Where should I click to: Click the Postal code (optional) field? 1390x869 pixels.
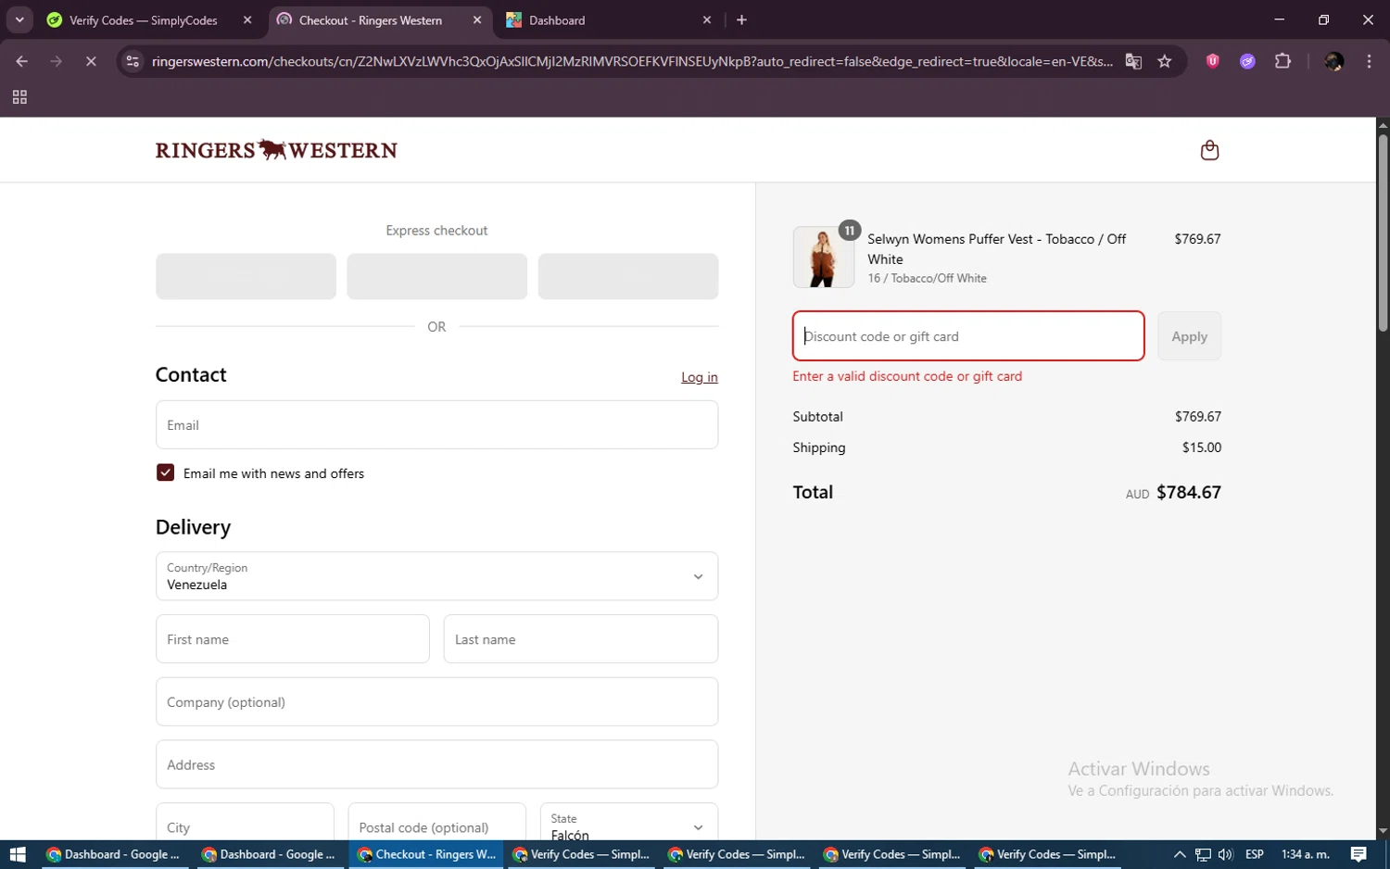tap(436, 824)
